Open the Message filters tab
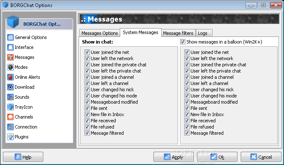 [x=178, y=33]
